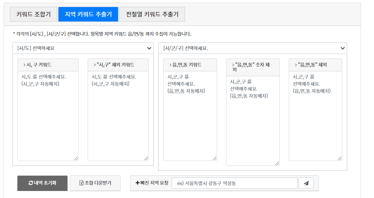Open the [시/도] 선택하세요 dropdown
The width and height of the screenshot is (374, 198).
[x=83, y=48]
